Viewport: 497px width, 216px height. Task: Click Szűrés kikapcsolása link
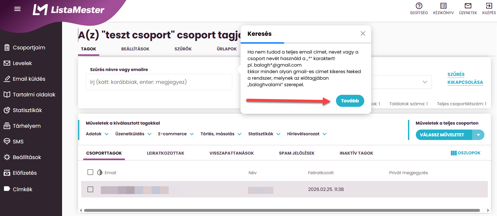click(x=465, y=78)
